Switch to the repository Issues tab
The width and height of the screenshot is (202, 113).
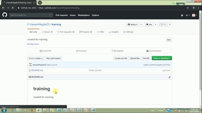47,32
